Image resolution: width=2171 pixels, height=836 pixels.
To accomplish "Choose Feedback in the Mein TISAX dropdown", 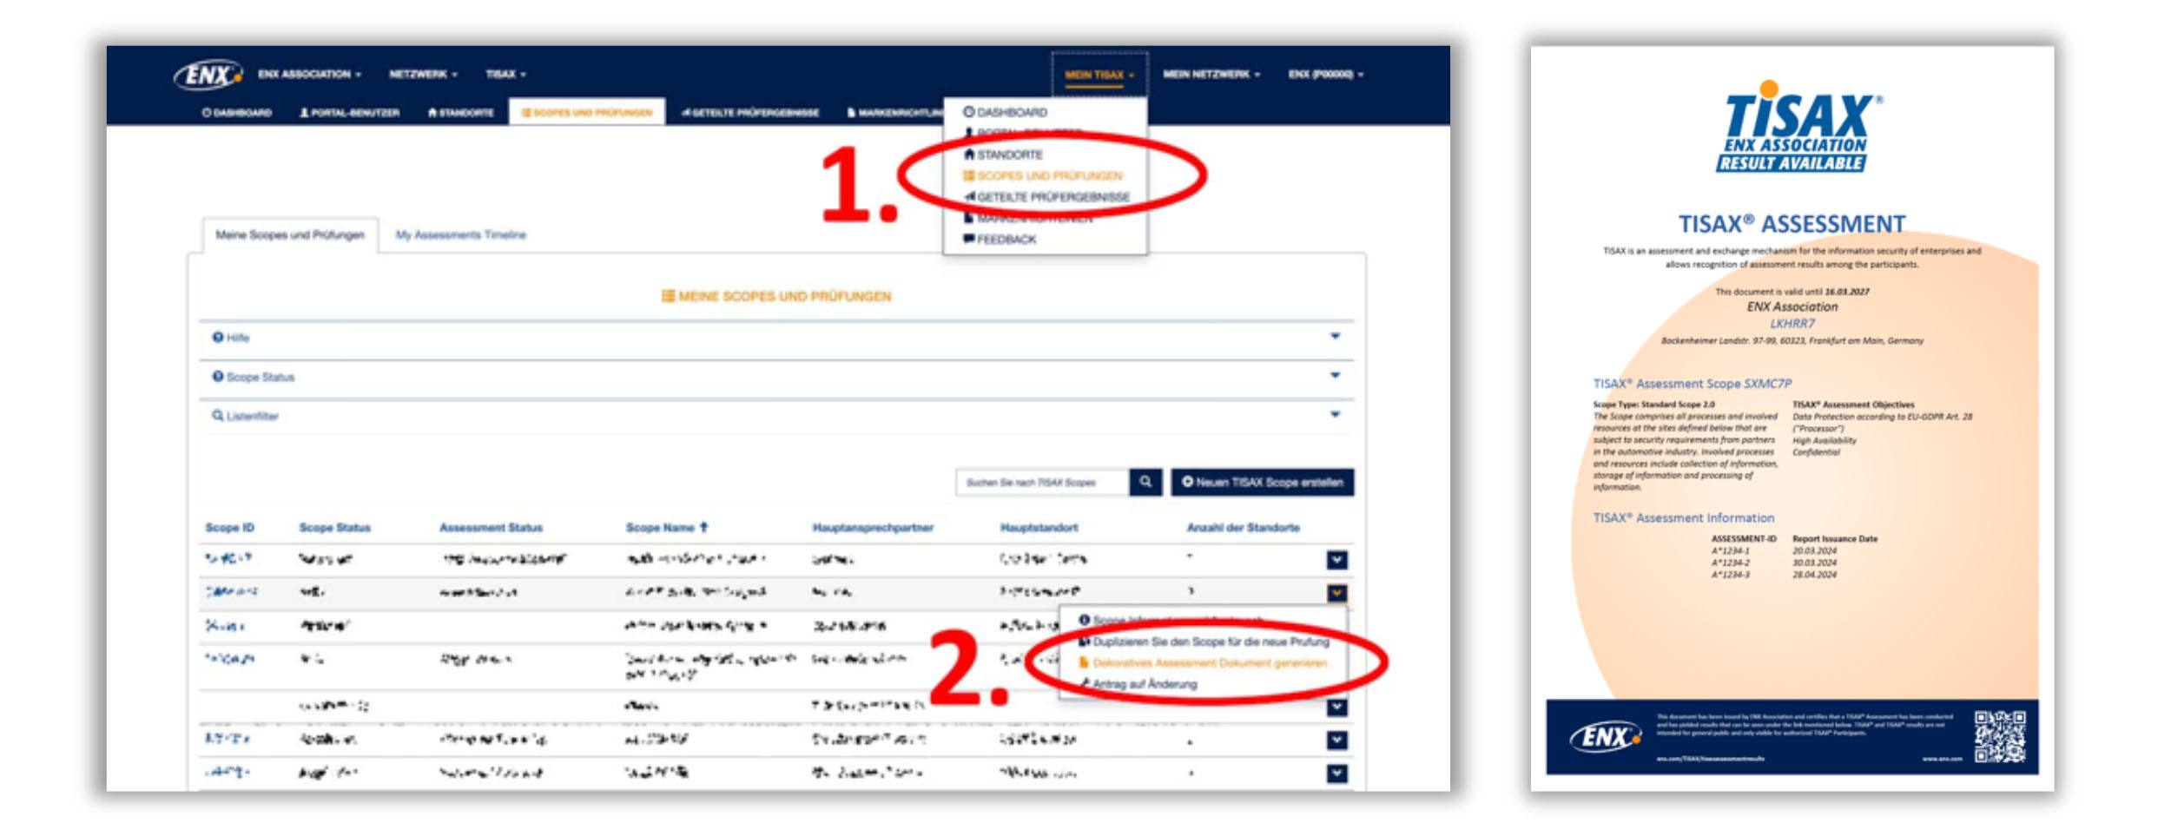I will (1000, 239).
